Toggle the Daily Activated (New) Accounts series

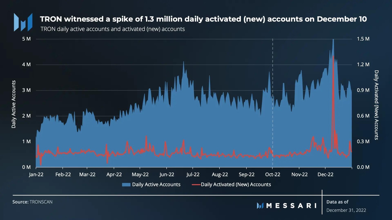tap(236, 184)
